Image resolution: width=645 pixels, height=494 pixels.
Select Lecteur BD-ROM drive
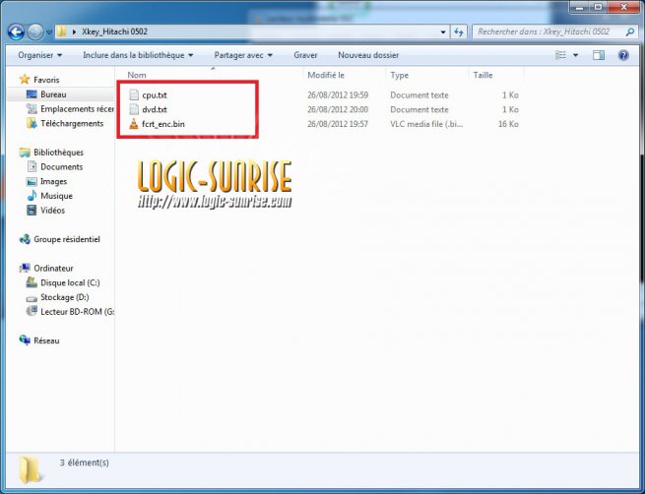point(76,312)
